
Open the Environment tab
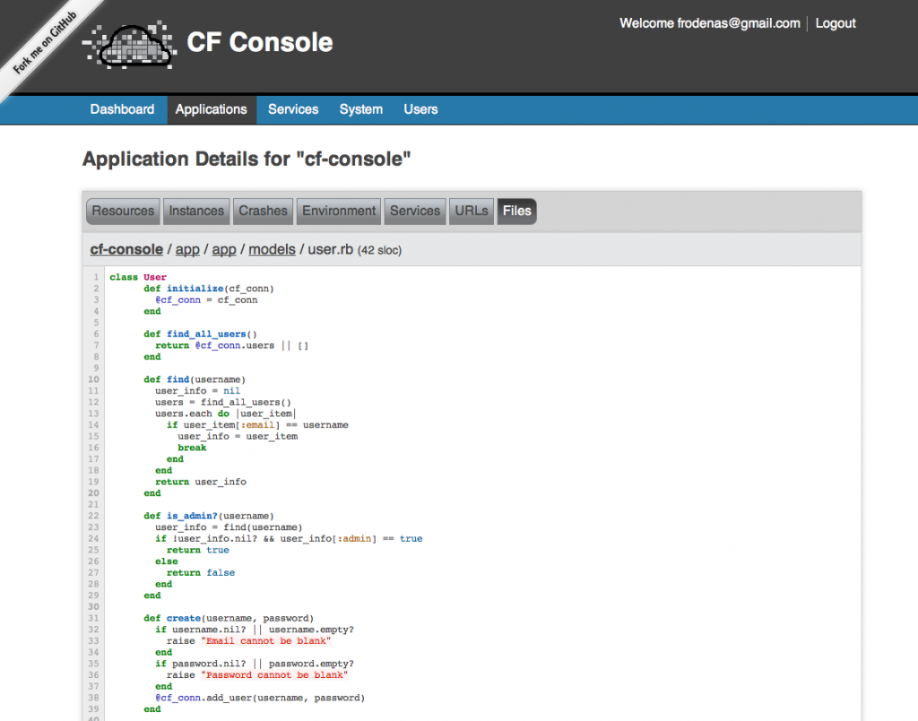pyautogui.click(x=339, y=211)
